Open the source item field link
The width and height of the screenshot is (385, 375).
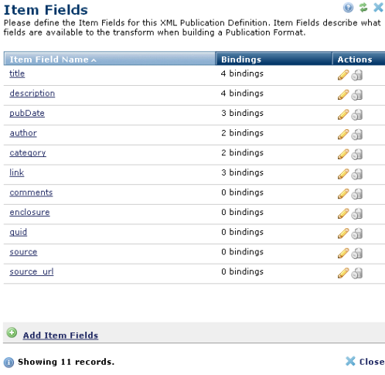(x=23, y=252)
